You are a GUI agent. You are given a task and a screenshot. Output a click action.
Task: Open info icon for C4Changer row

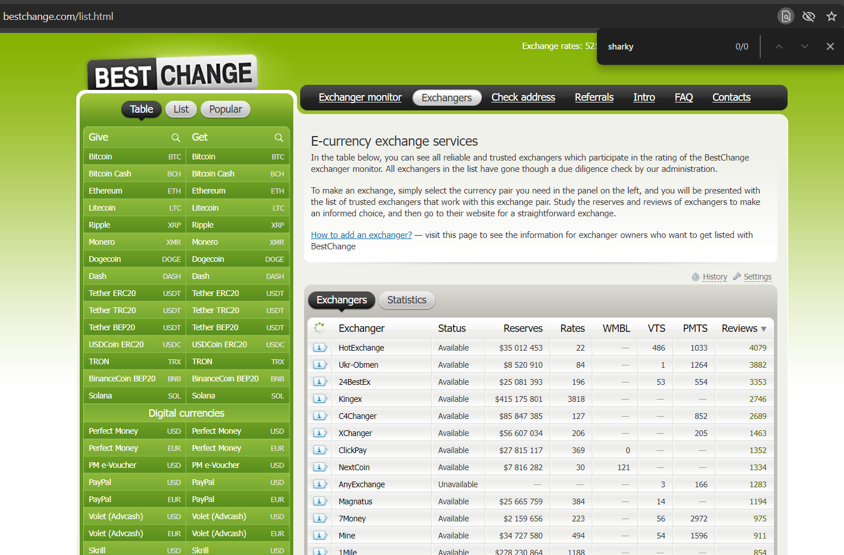pos(320,416)
